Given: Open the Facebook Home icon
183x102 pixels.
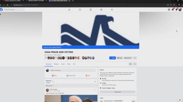Looking at the screenshot, I should [x=69, y=10].
